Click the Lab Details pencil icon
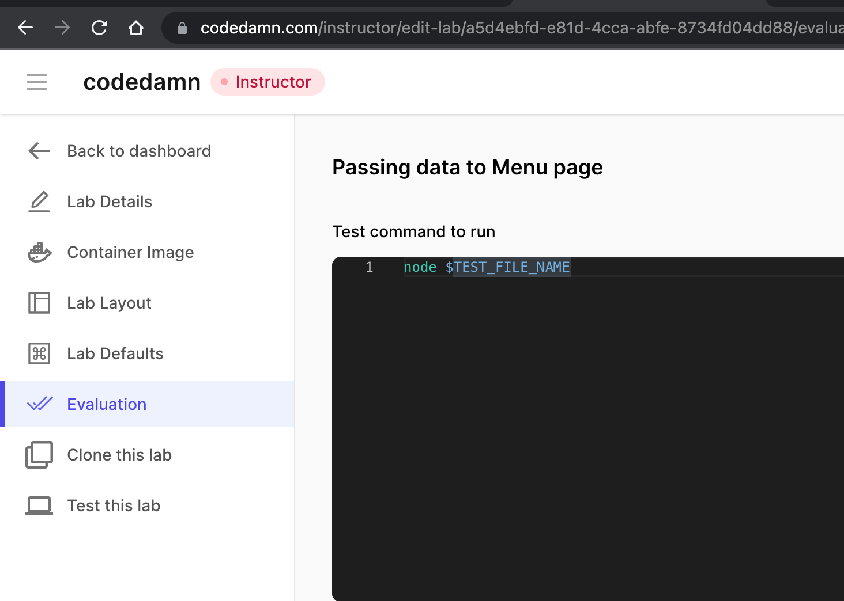Viewport: 844px width, 601px height. (x=39, y=201)
